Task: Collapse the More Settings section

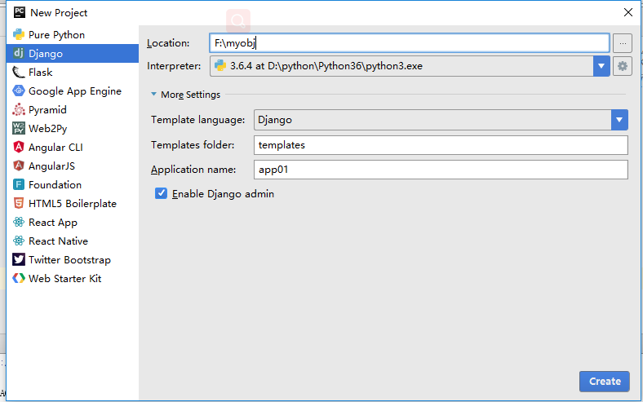Action: tap(153, 95)
